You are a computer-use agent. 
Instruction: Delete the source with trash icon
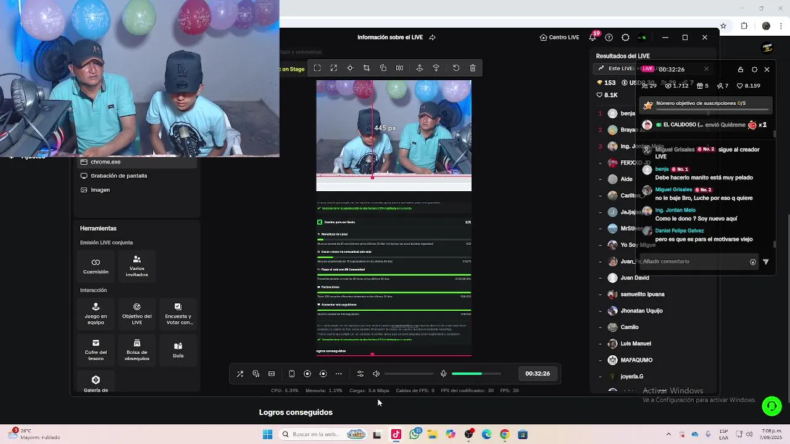tap(473, 68)
